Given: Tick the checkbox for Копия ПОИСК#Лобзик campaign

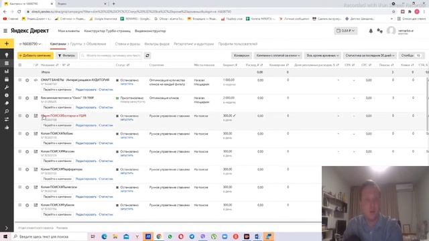Looking at the screenshot, I should 19,134.
